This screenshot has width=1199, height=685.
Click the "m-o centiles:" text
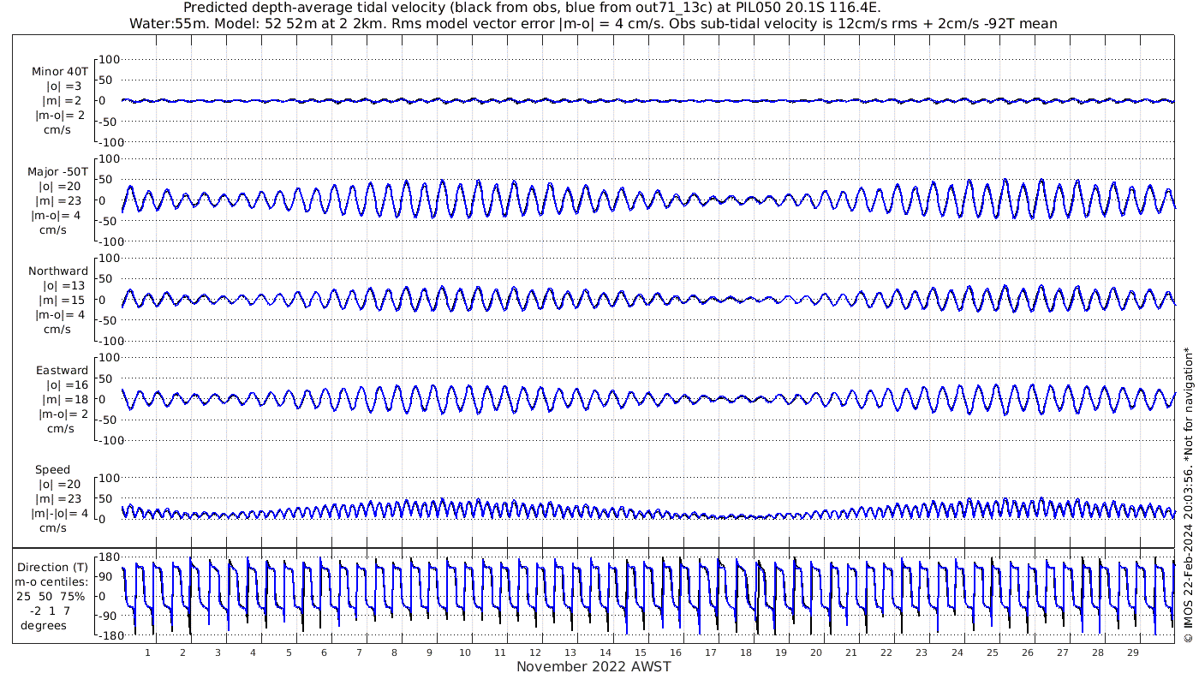click(53, 581)
